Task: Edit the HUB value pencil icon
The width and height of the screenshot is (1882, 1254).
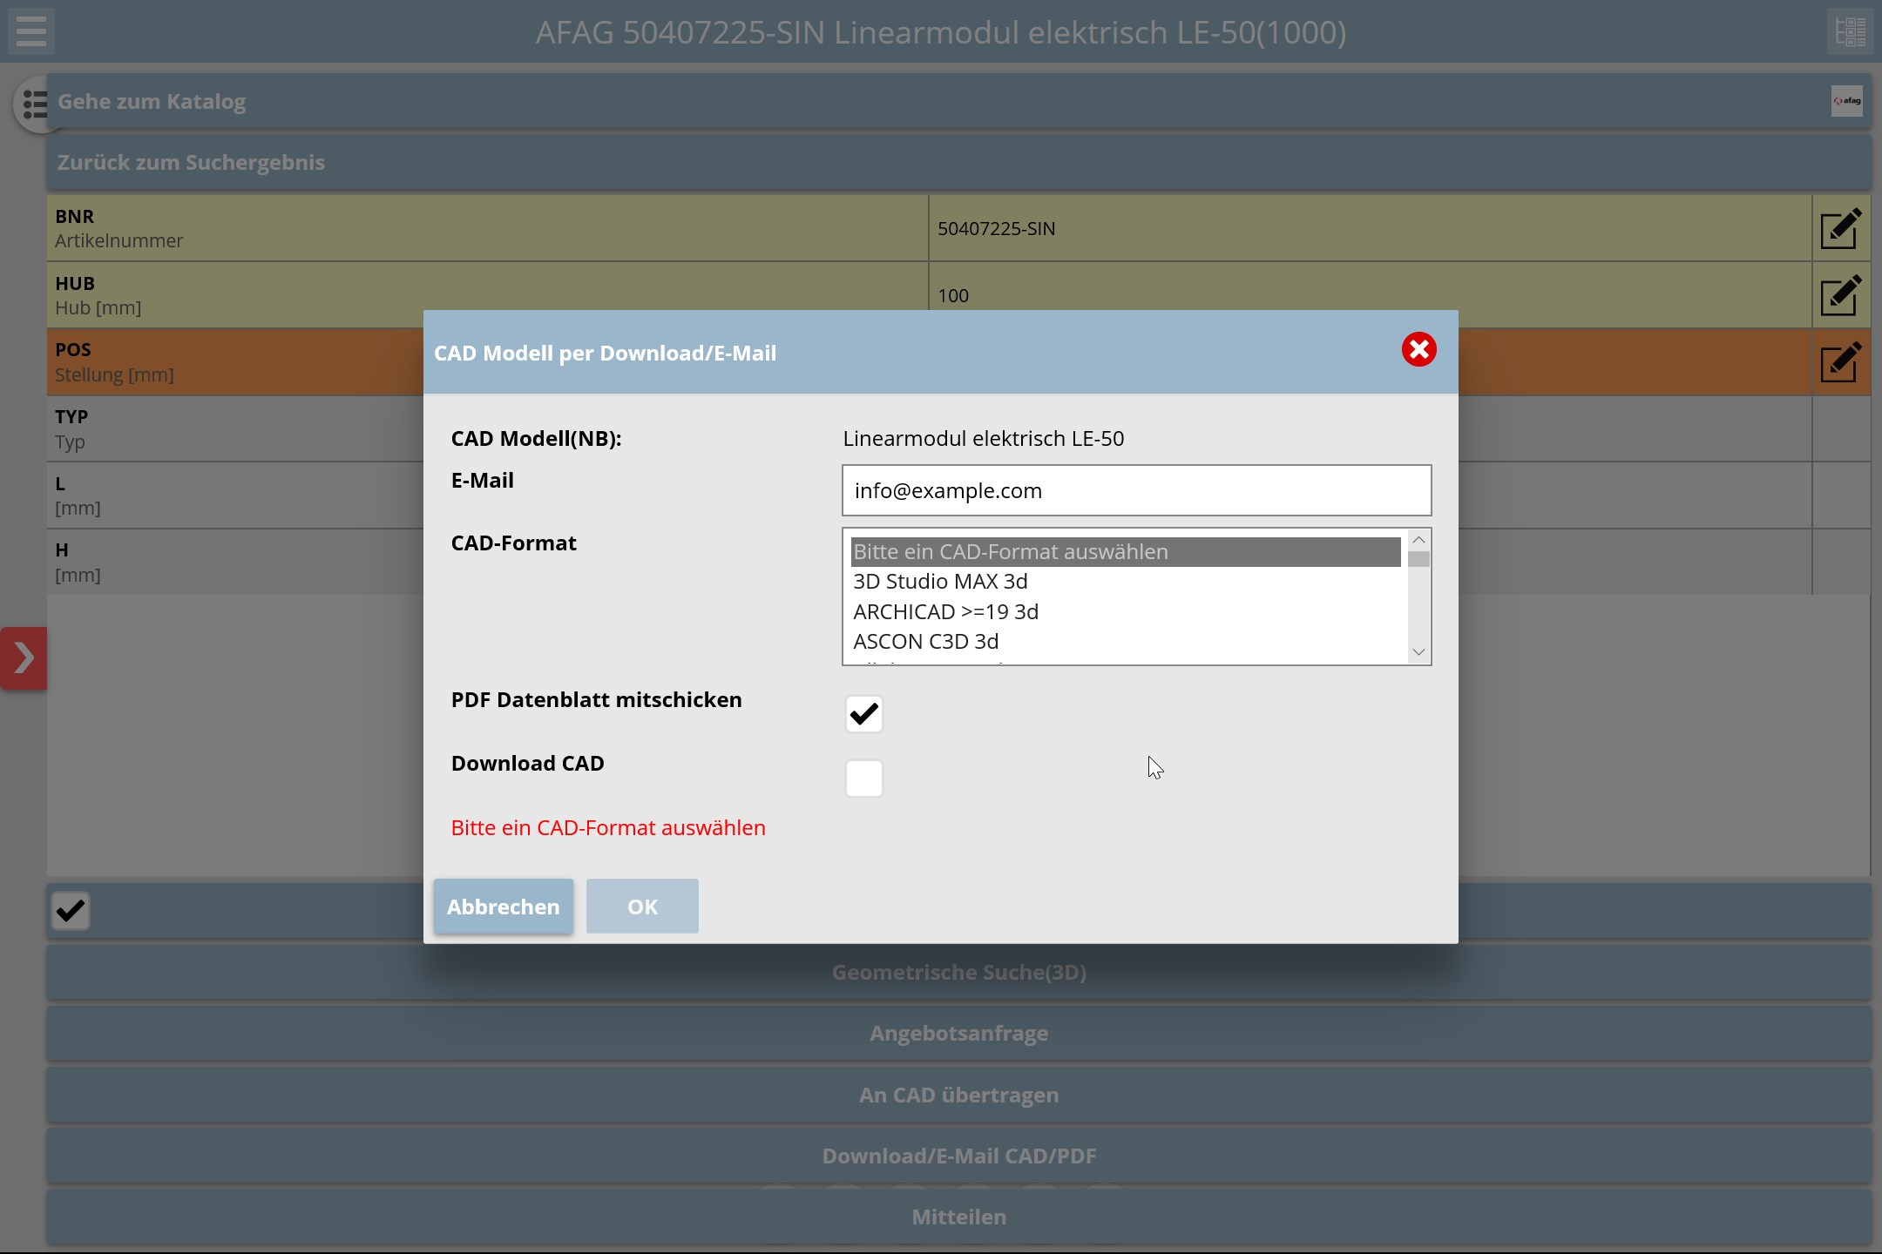Action: point(1840,296)
